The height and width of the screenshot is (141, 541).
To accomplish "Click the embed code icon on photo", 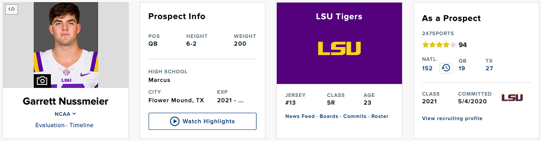I will pos(12,9).
